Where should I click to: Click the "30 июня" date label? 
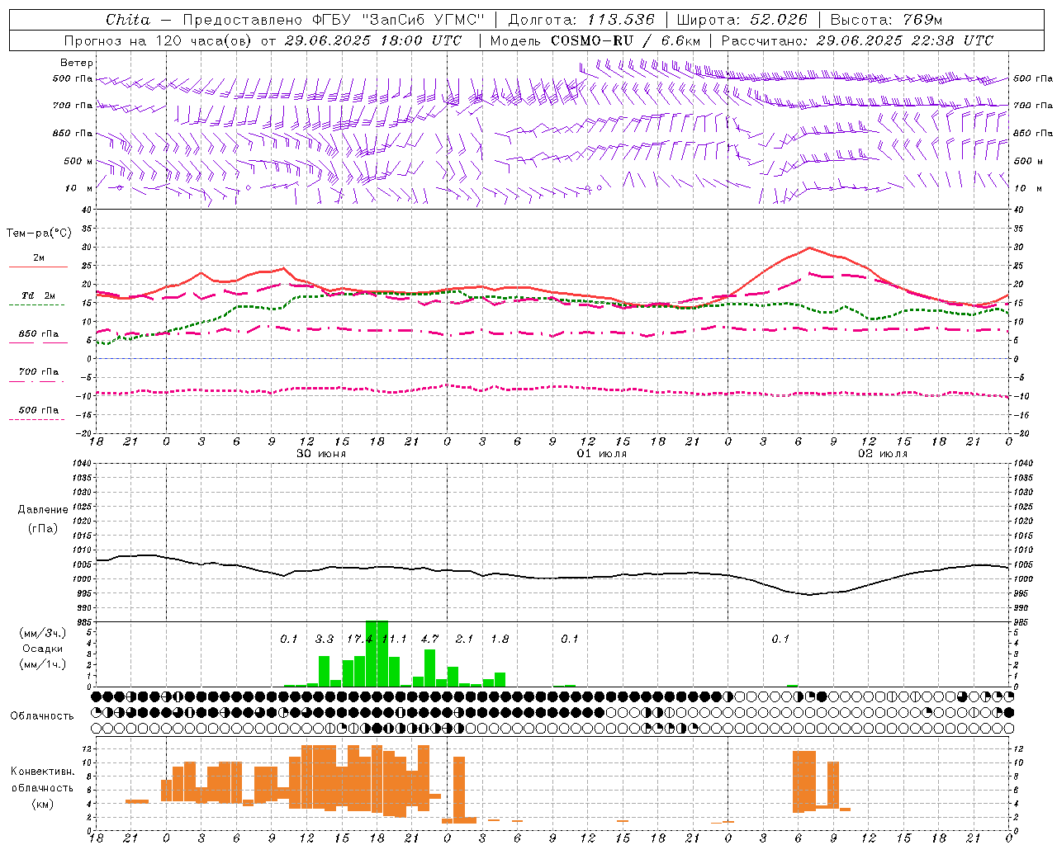[321, 454]
